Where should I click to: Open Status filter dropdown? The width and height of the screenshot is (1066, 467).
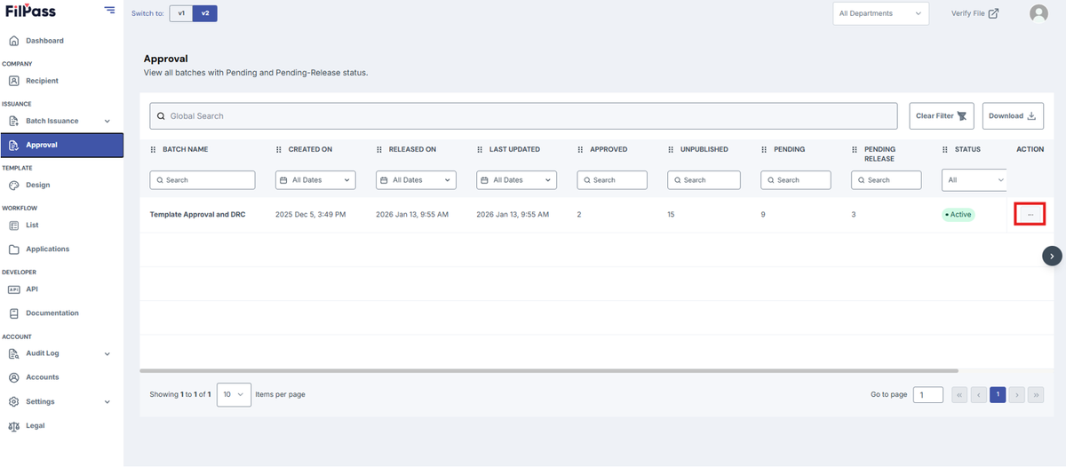(x=975, y=180)
